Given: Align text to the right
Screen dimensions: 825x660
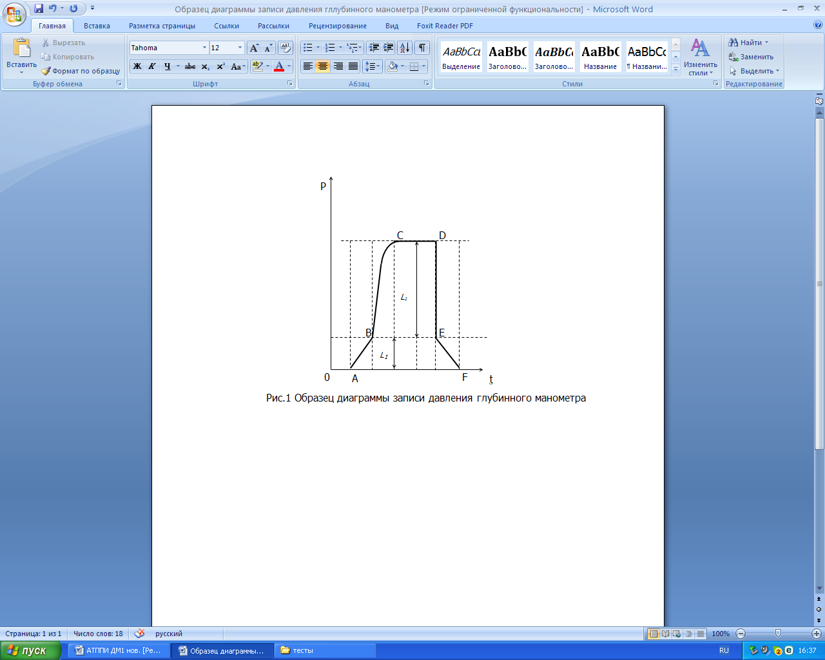Looking at the screenshot, I should 338,66.
